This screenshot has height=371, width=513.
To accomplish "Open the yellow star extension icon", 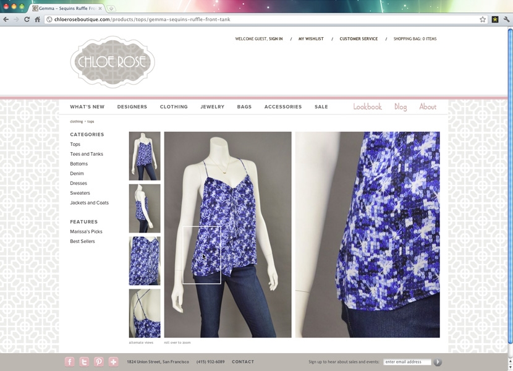I will click(495, 19).
